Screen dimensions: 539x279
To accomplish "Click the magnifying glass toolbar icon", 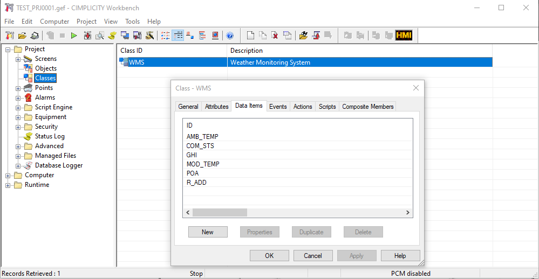I will click(100, 36).
